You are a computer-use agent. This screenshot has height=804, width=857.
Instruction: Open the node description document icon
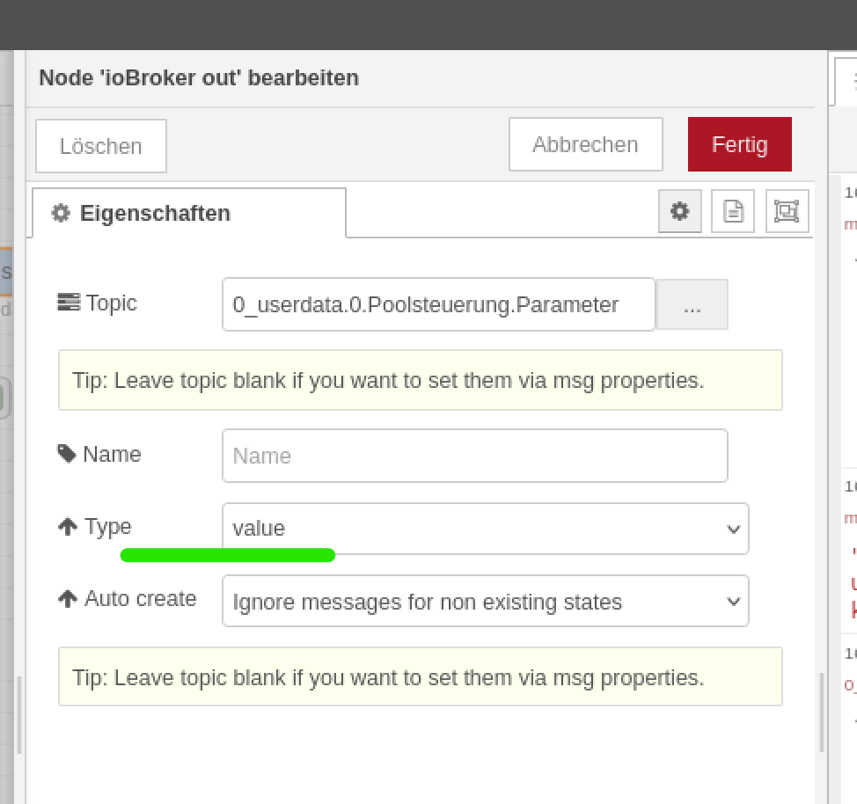click(733, 211)
